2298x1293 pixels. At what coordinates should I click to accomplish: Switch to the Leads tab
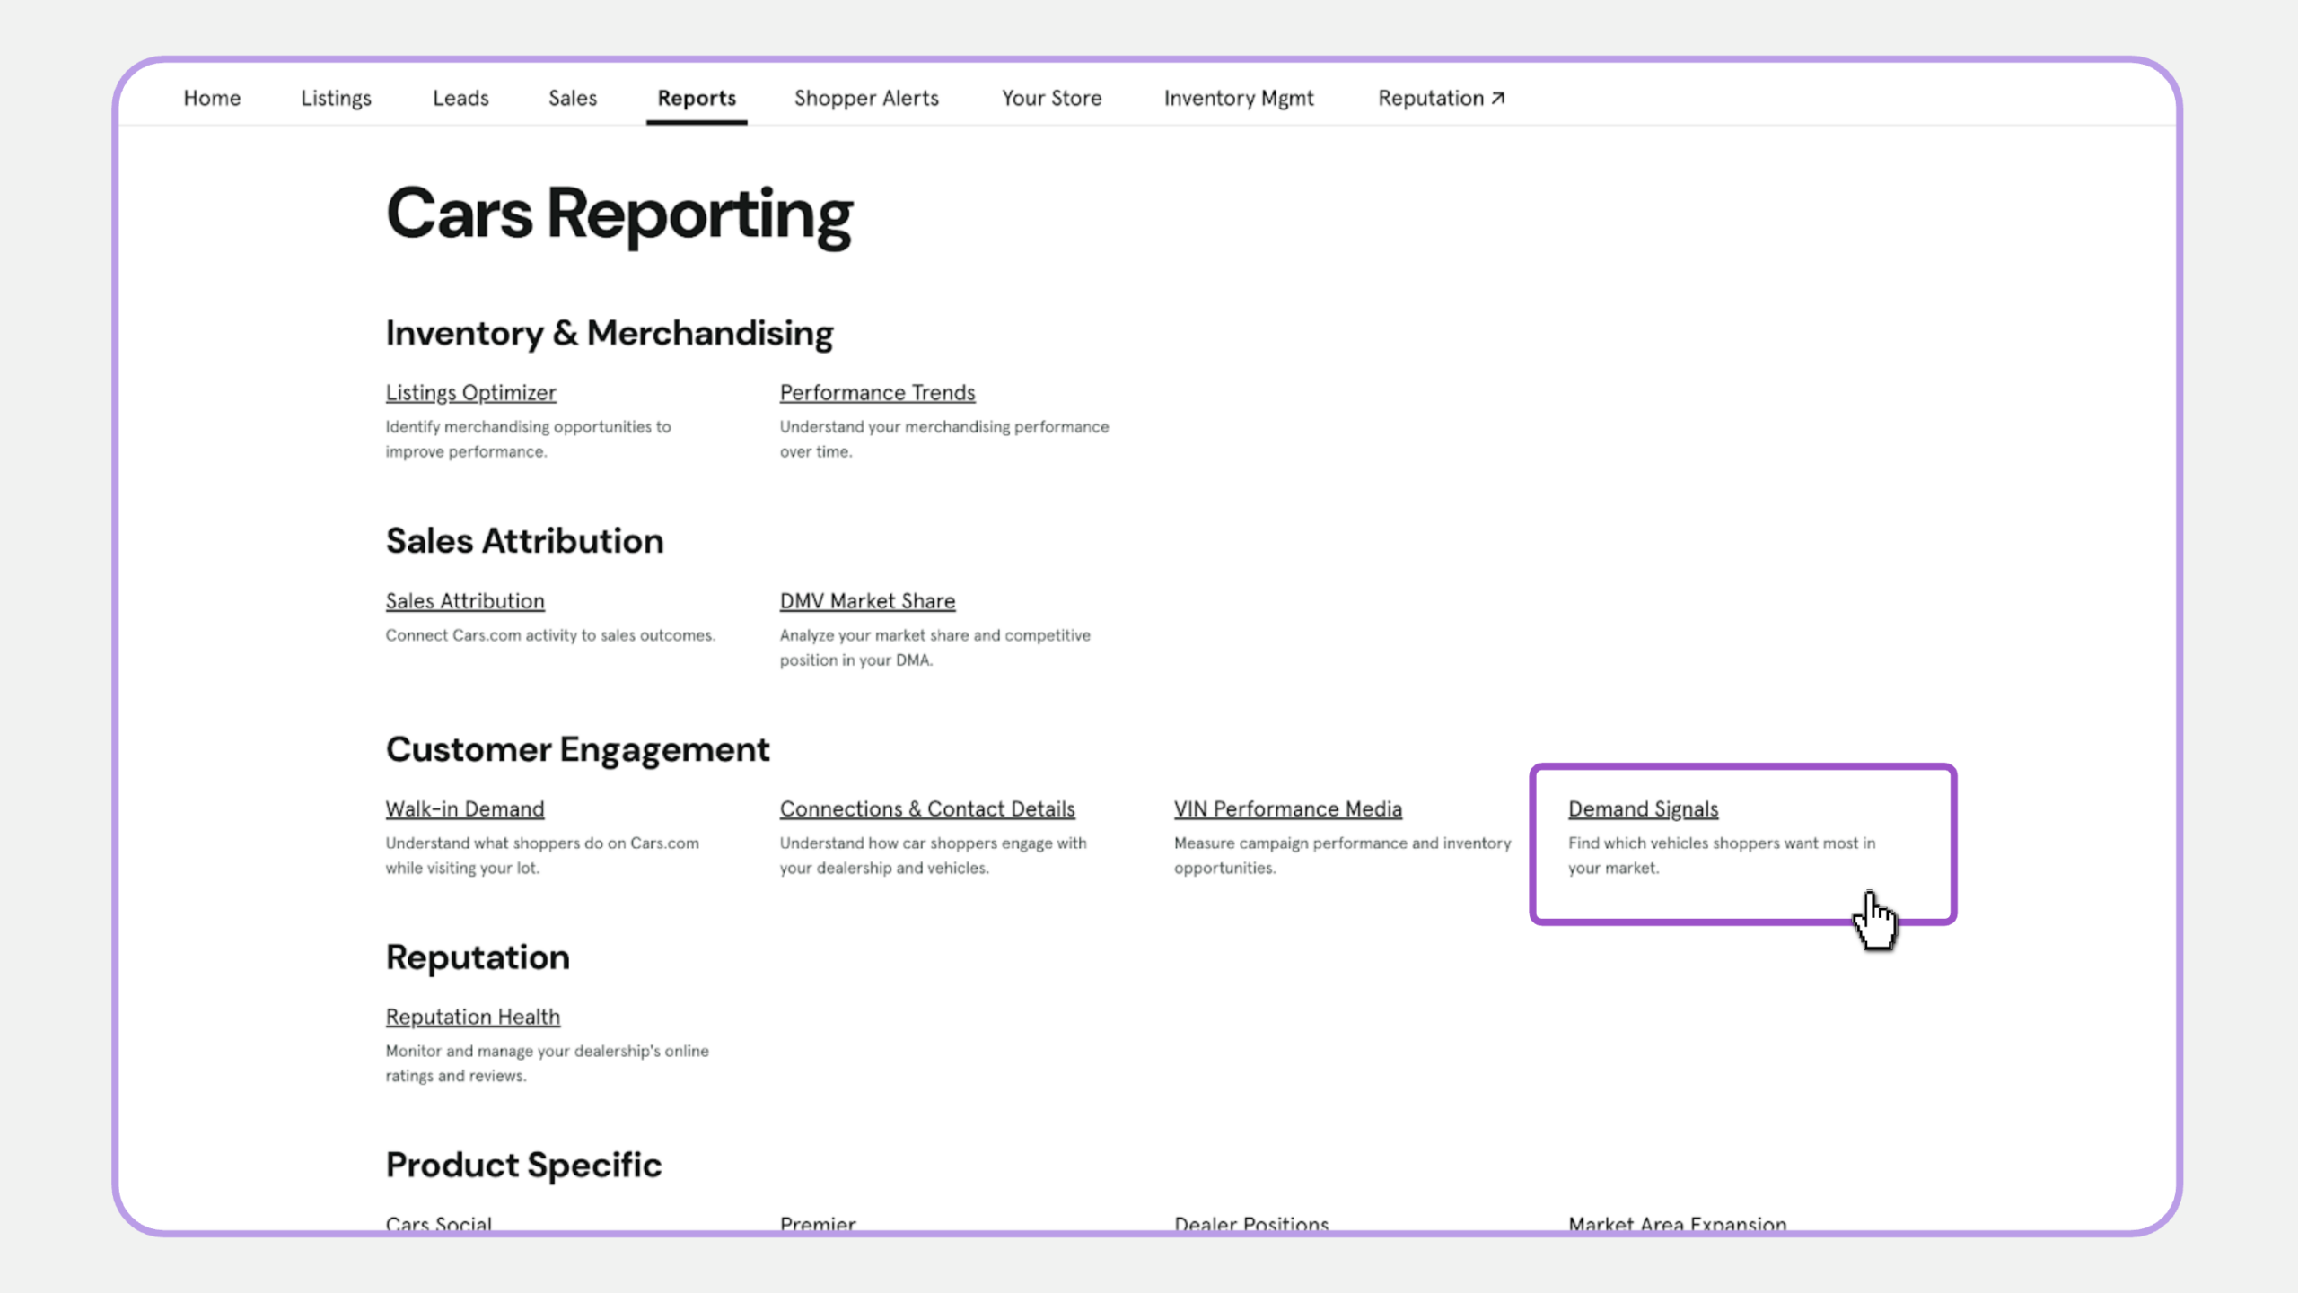pyautogui.click(x=460, y=98)
